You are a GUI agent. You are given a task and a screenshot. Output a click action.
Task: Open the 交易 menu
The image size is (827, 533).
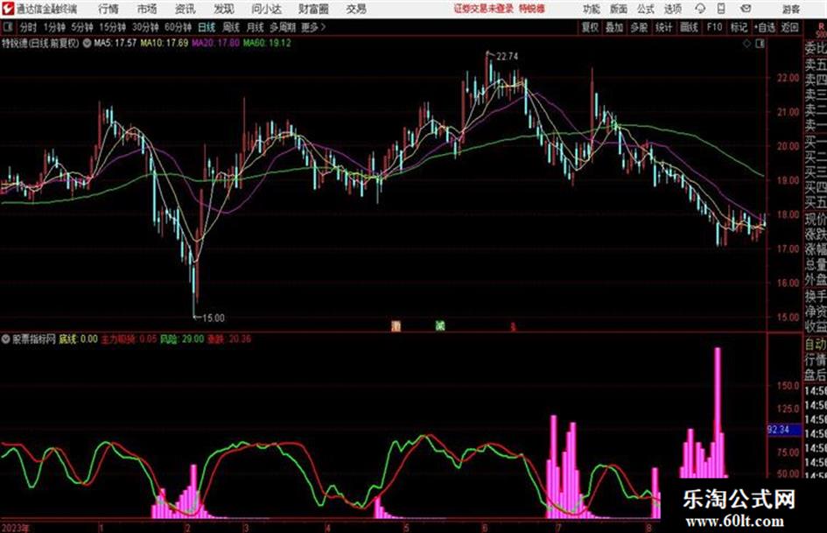click(356, 9)
